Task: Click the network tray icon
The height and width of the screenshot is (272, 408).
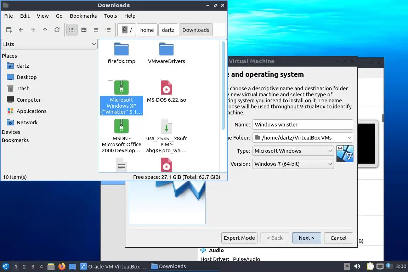Action: coord(380,267)
